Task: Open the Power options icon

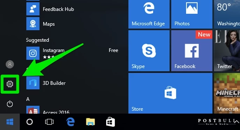Action: 10,104
